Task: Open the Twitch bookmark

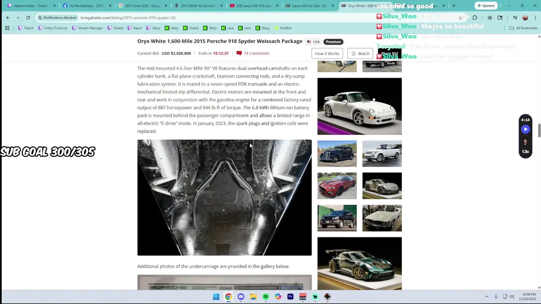Action: 25,28
